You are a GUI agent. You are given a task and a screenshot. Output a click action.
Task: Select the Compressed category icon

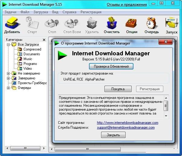click(20, 49)
